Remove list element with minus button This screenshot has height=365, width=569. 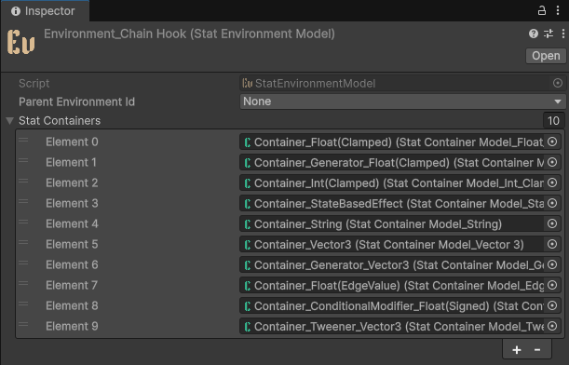pyautogui.click(x=537, y=350)
